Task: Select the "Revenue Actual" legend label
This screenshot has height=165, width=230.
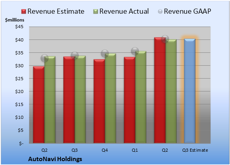Action: [x=124, y=11]
